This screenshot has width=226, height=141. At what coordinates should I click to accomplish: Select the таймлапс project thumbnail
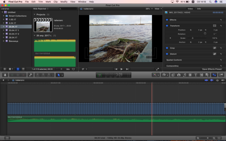[43, 25]
